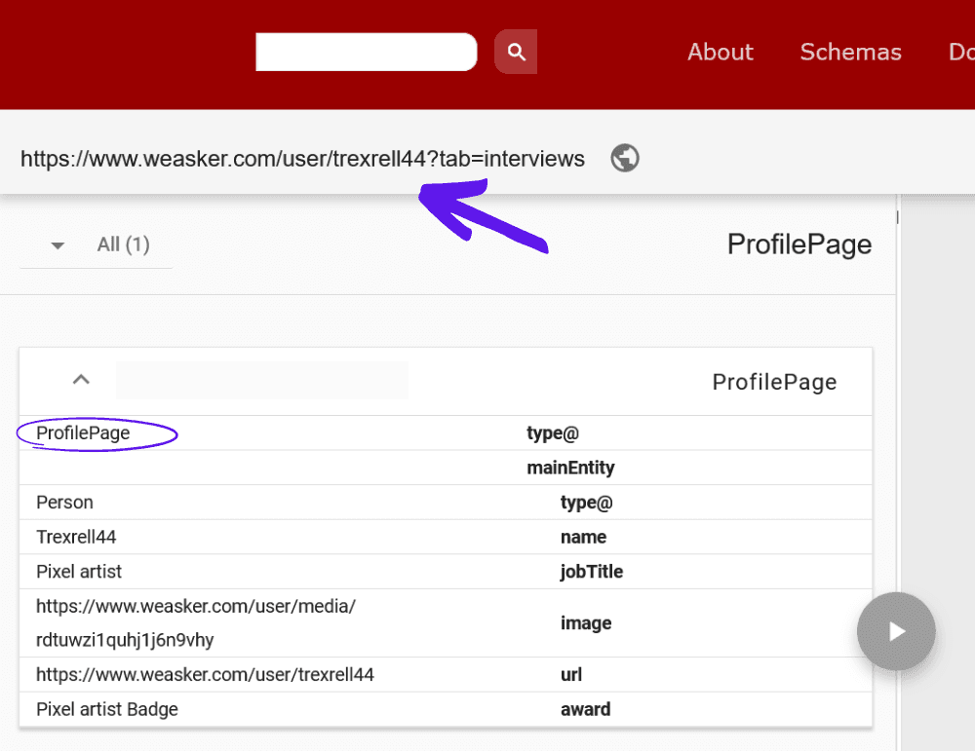The image size is (975, 751).
Task: Click the trexrell44 profile url value
Action: click(x=205, y=675)
